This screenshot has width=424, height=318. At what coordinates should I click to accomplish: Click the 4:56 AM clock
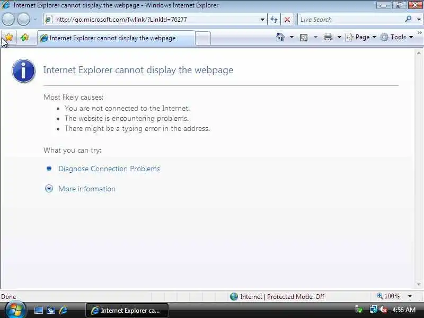pyautogui.click(x=404, y=310)
